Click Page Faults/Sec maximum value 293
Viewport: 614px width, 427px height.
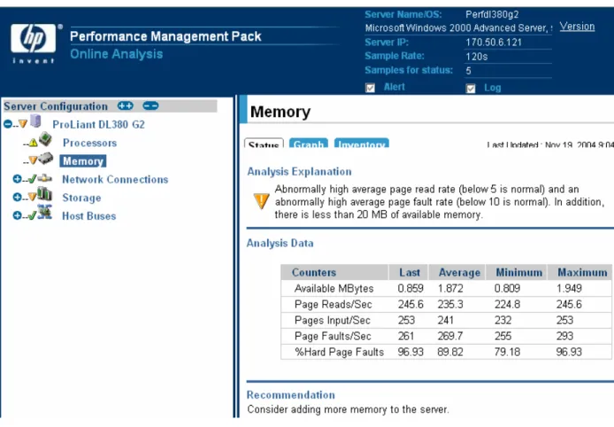click(564, 336)
